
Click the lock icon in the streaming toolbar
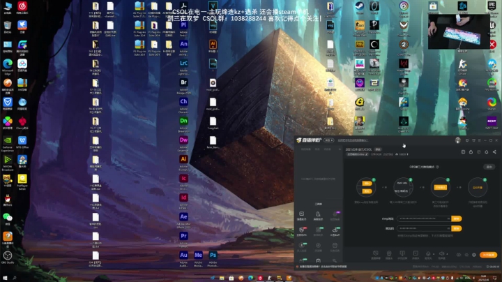coord(471,152)
